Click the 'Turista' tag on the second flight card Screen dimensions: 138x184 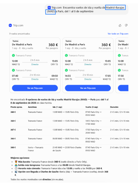coord(68,41)
